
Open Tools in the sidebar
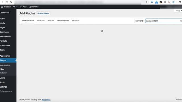point(2,82)
